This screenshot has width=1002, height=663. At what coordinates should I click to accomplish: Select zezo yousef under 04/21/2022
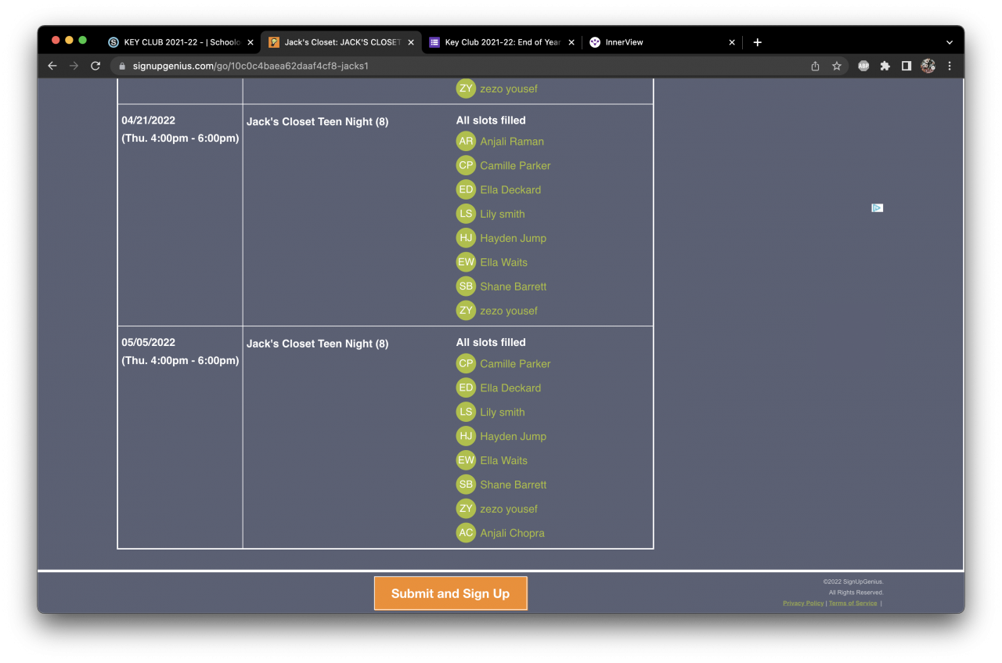pos(509,312)
